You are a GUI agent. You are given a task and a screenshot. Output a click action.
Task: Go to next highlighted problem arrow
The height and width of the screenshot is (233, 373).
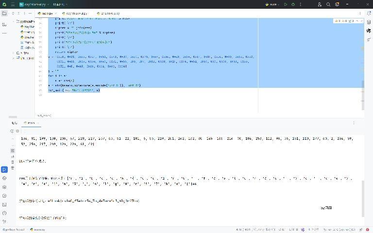pos(361,21)
